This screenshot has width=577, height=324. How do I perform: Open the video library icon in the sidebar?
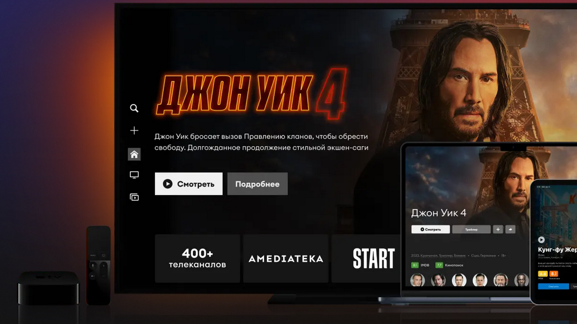pyautogui.click(x=134, y=197)
